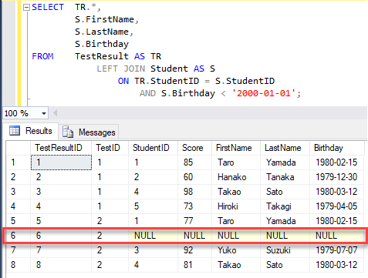Click the Birthday cell 1979-07-07
The image size is (368, 278).
[x=337, y=250]
